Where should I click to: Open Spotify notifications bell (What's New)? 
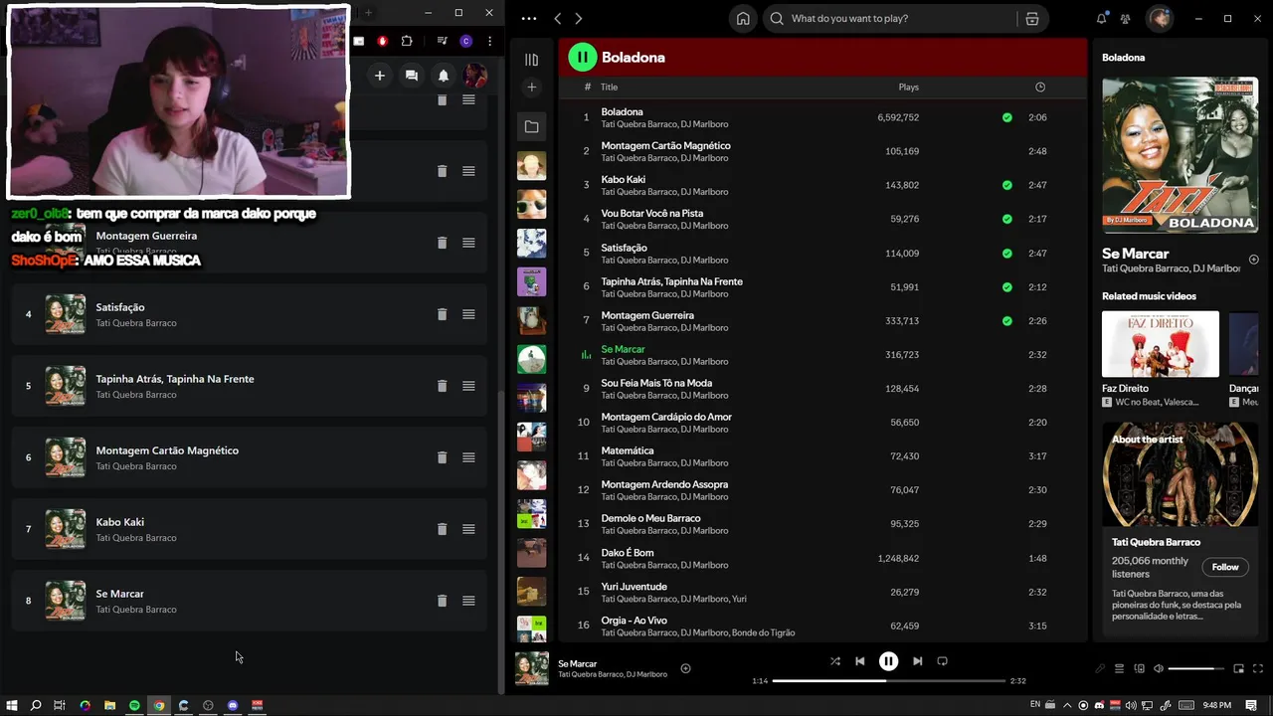click(x=1102, y=18)
